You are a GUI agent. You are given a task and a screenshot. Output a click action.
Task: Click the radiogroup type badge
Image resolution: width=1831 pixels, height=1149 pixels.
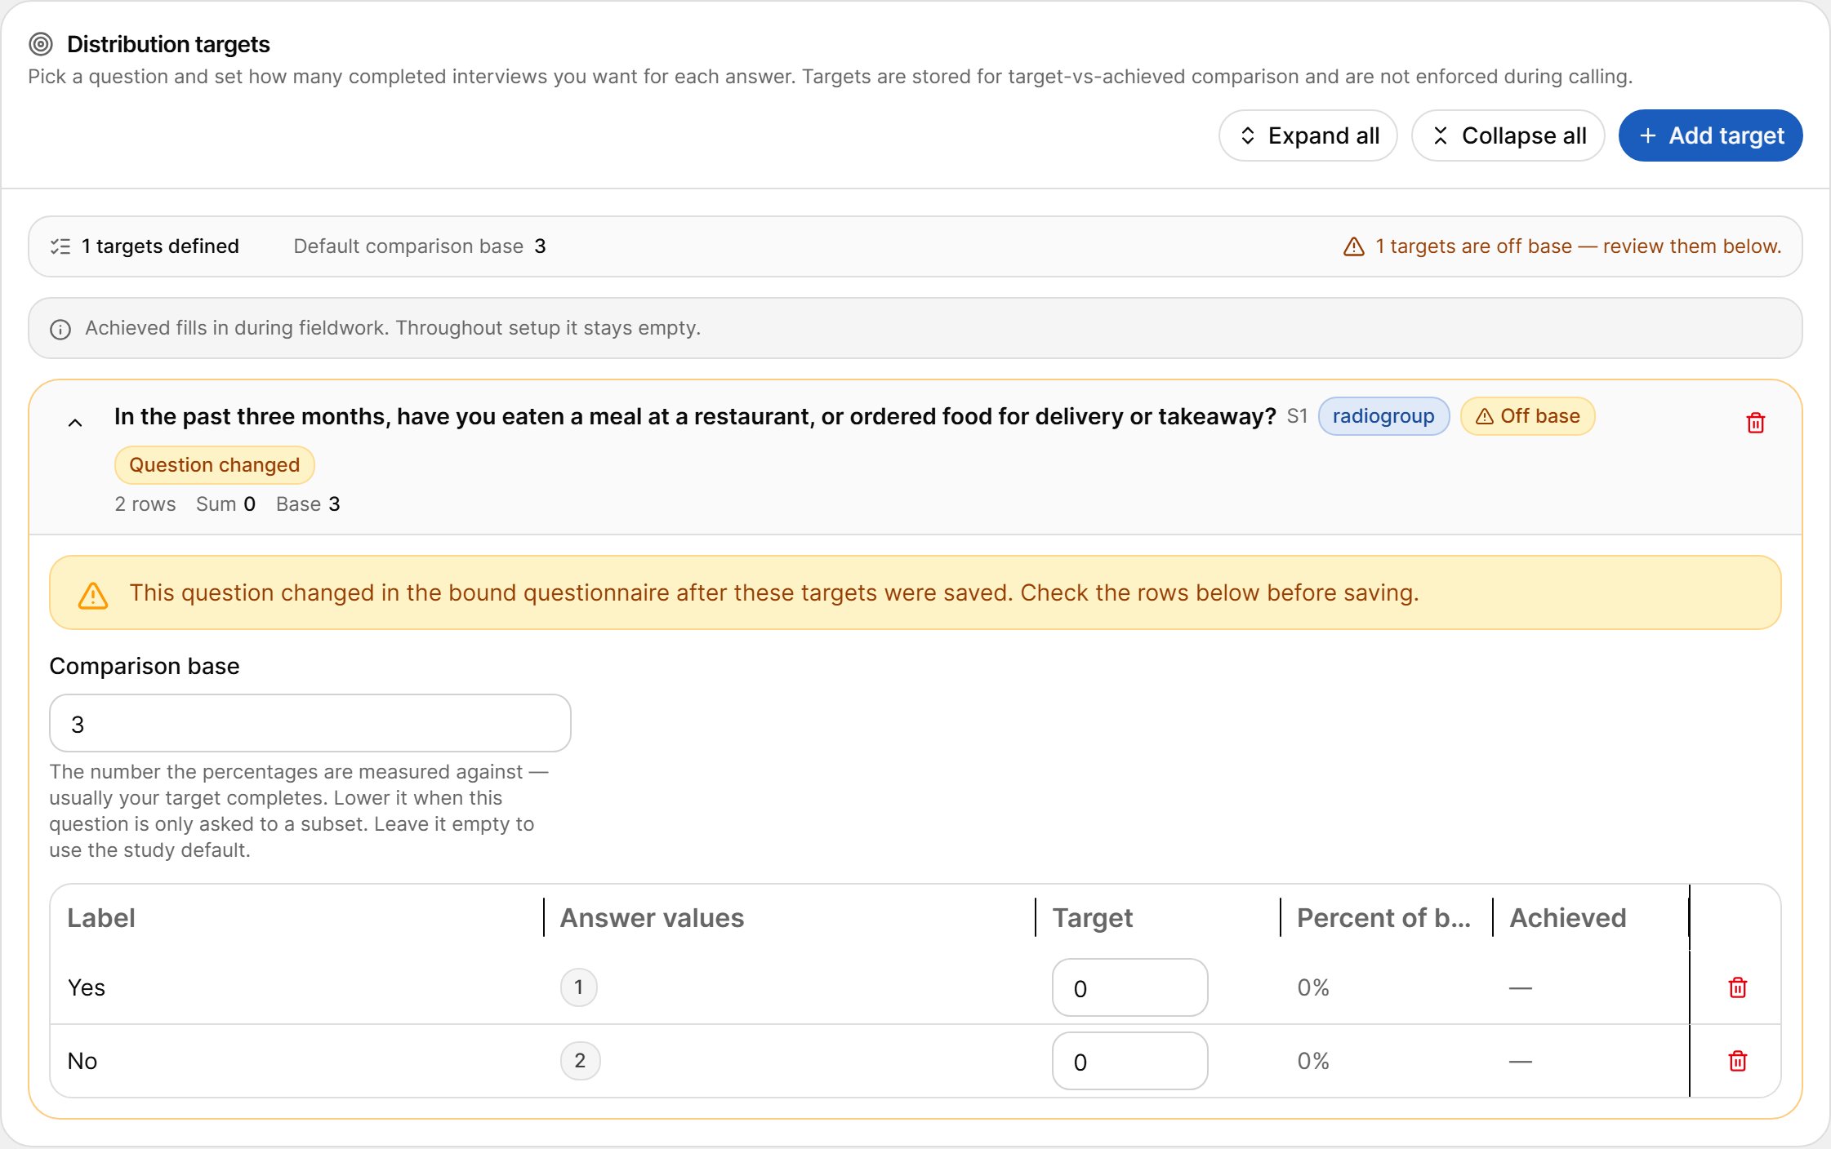1383,416
